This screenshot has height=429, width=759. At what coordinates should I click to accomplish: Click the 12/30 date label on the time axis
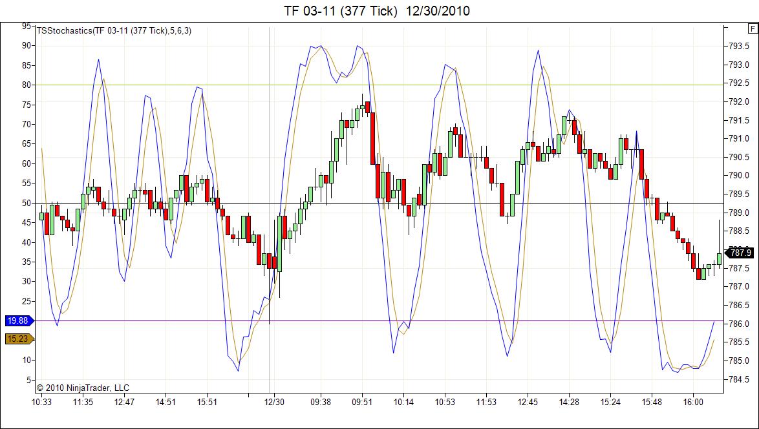[x=274, y=403]
